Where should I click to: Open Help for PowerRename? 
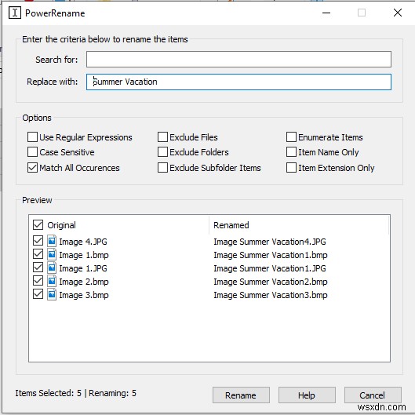[307, 395]
